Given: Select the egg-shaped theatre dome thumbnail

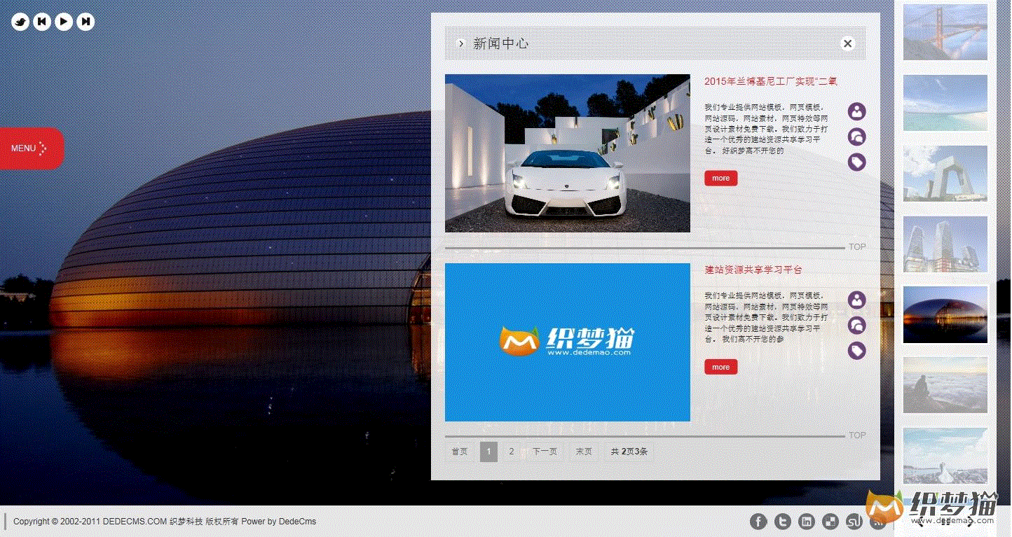Looking at the screenshot, I should click(x=945, y=314).
